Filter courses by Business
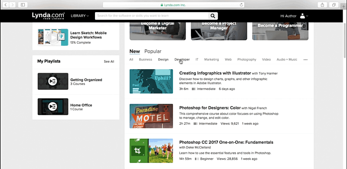Viewport: 347px width, 169px height. pos(145,60)
